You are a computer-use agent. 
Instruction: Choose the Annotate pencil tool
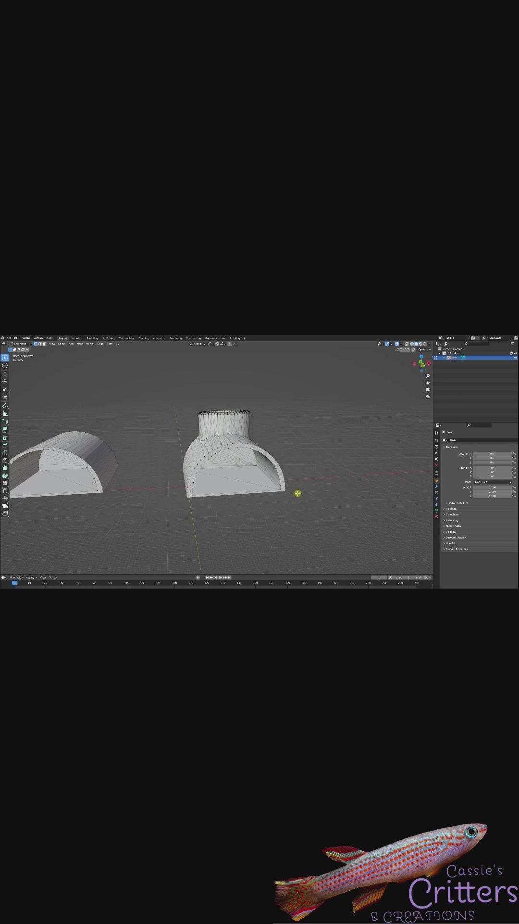click(x=5, y=405)
